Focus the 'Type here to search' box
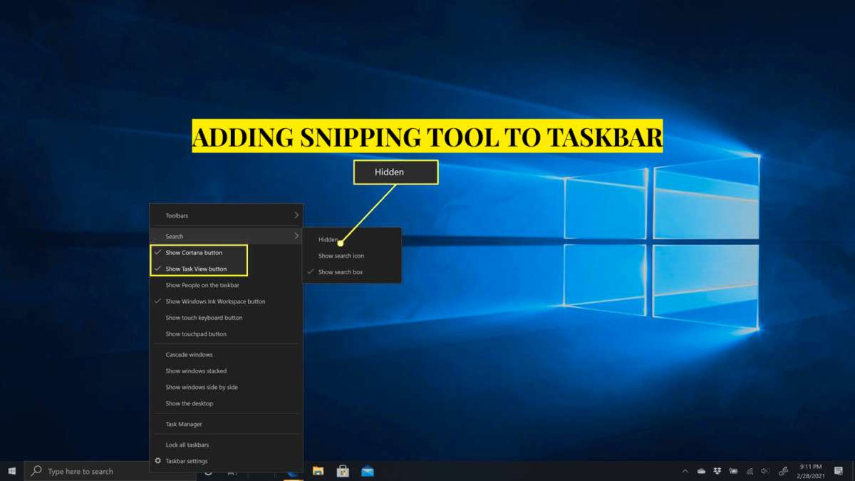 click(110, 471)
